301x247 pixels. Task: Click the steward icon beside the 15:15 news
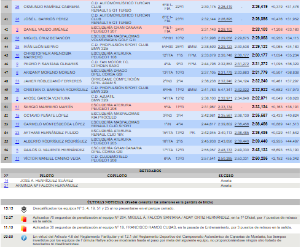coord(24,210)
